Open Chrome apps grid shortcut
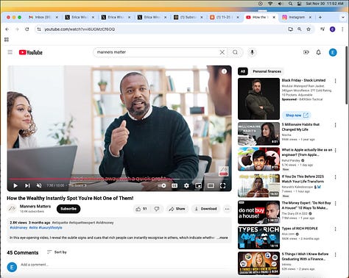This screenshot has height=278, width=349. (7, 40)
